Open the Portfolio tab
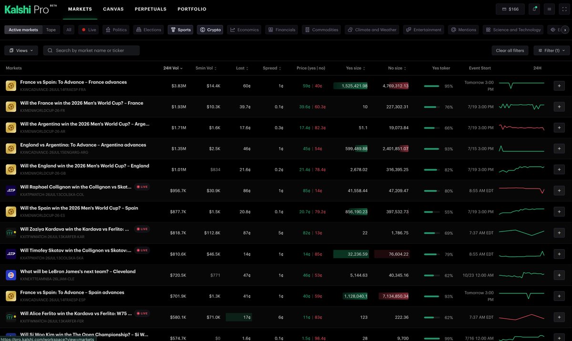Viewport: 572px width, 341px height. [x=192, y=9]
